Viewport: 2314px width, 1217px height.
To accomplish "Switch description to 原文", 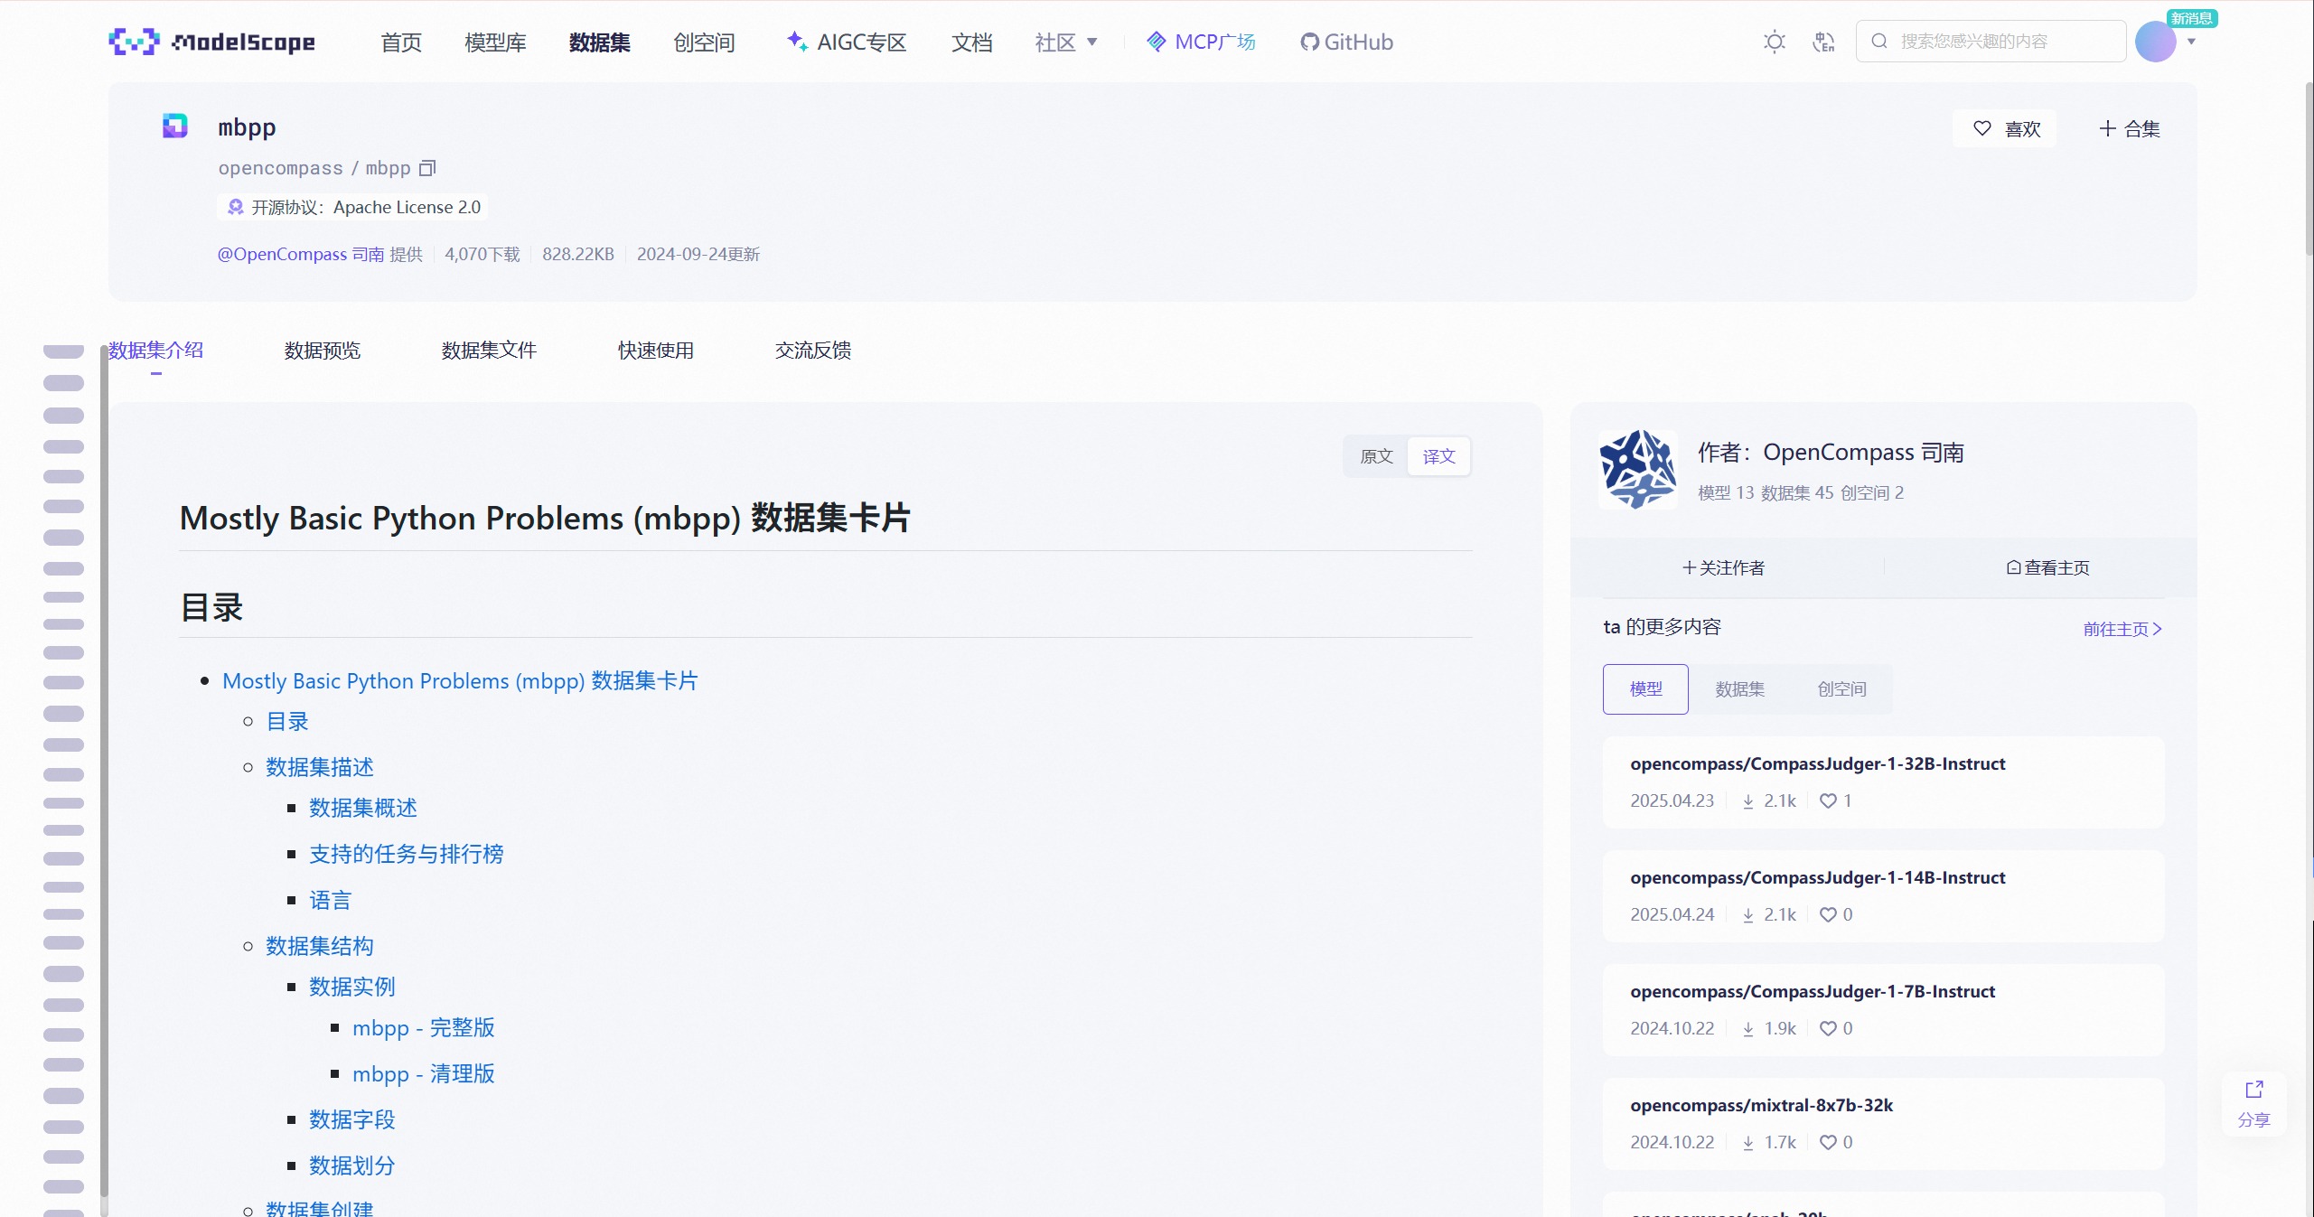I will pyautogui.click(x=1376, y=456).
